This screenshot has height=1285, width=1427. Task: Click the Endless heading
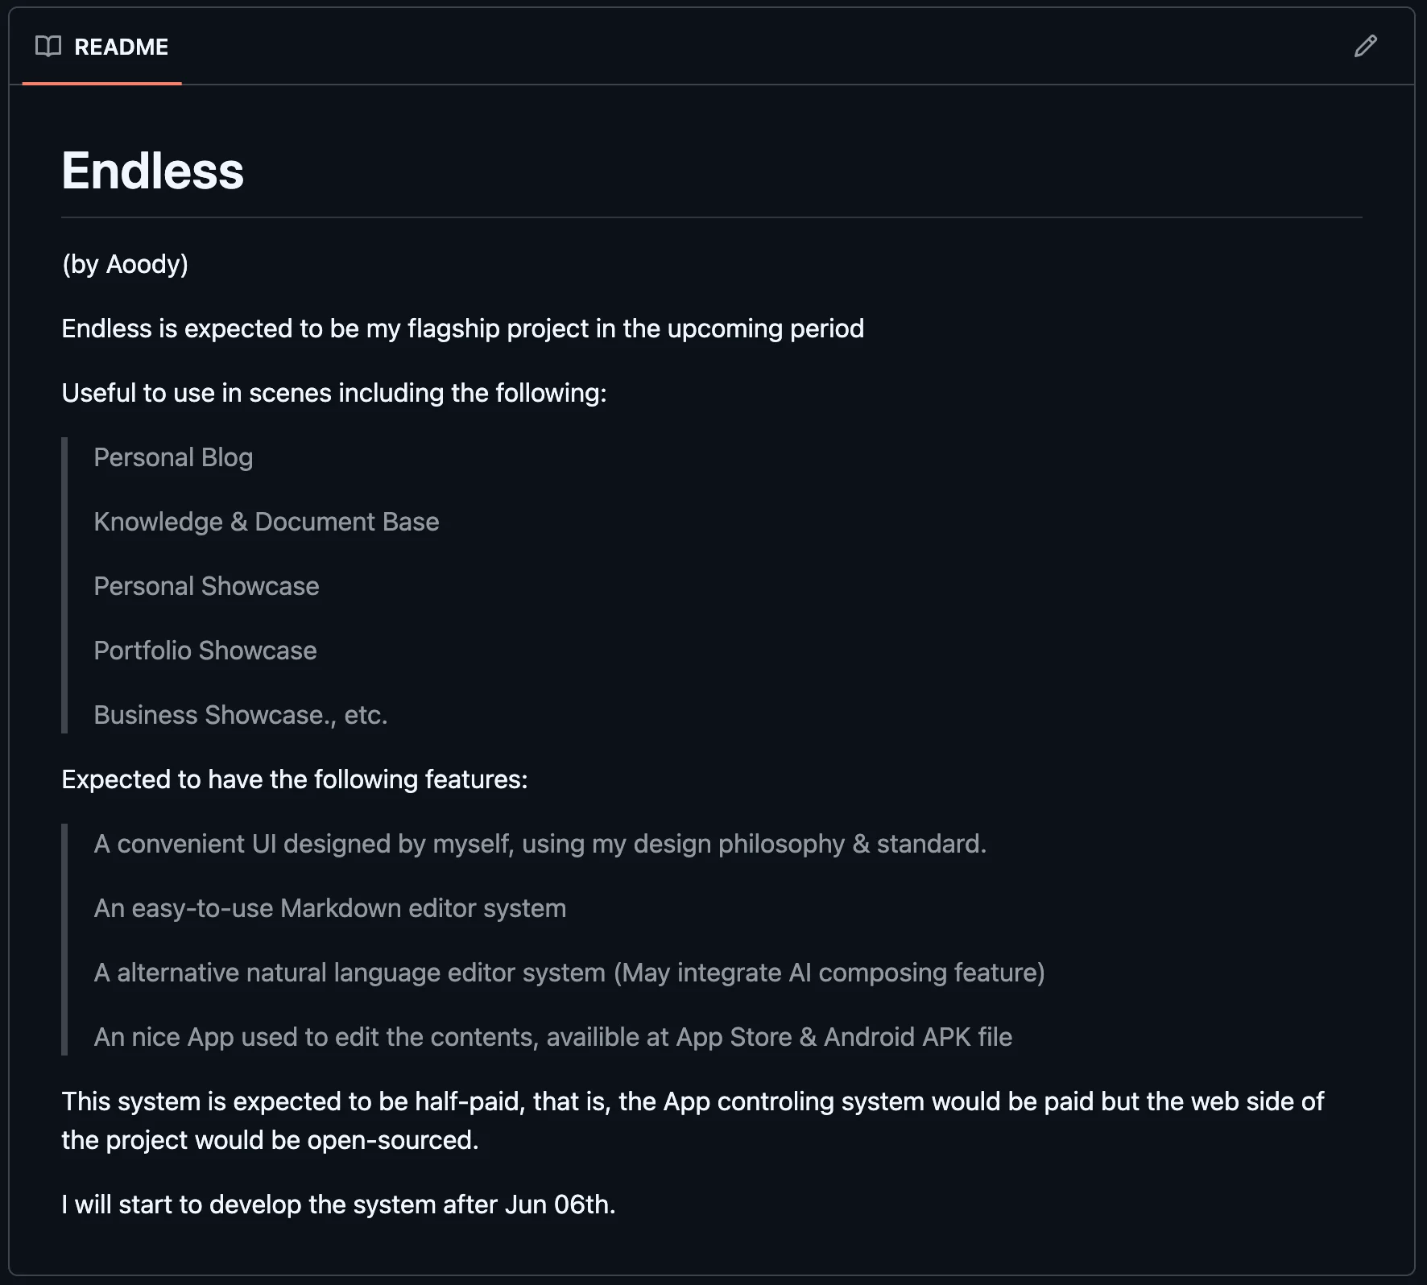(x=153, y=171)
